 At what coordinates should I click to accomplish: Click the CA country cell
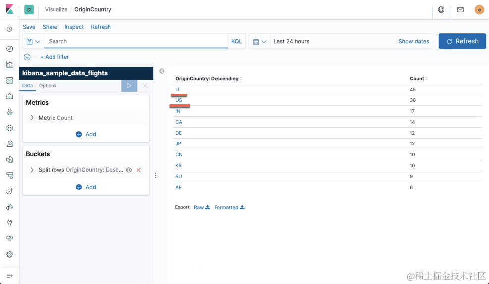[179, 122]
